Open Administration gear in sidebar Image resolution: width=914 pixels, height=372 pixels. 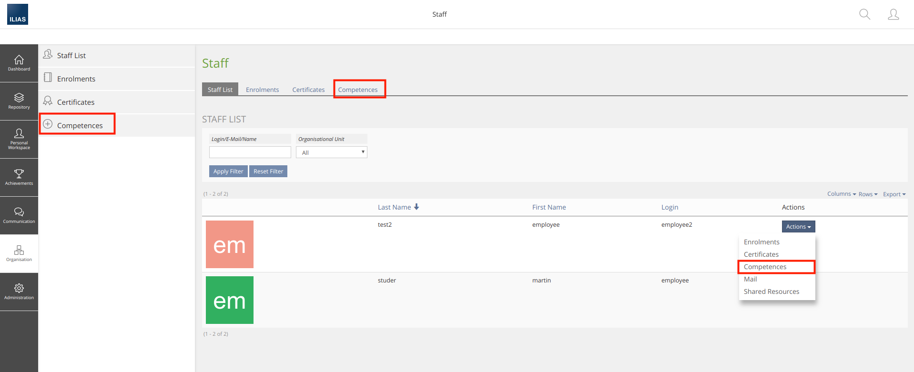[x=19, y=292]
